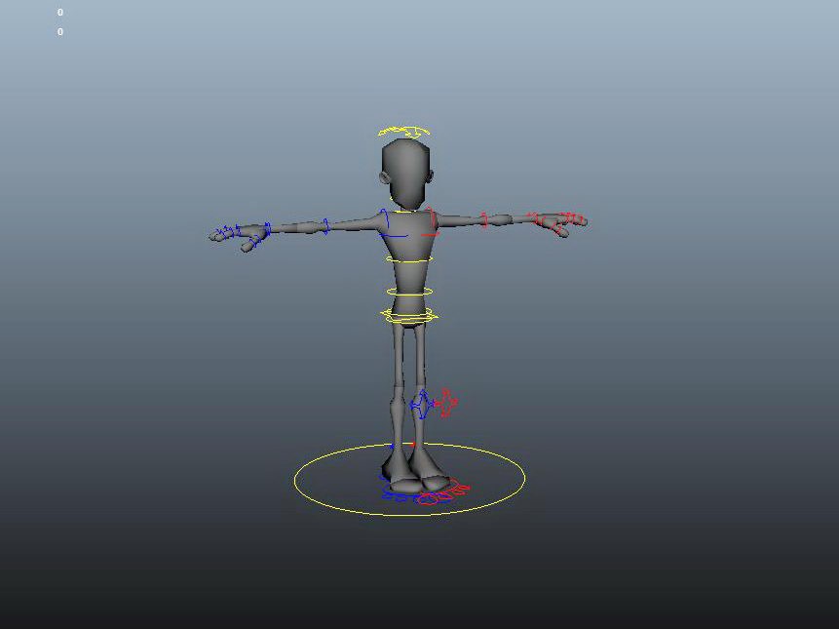Pick the yellow mid-spine ring control

click(409, 293)
